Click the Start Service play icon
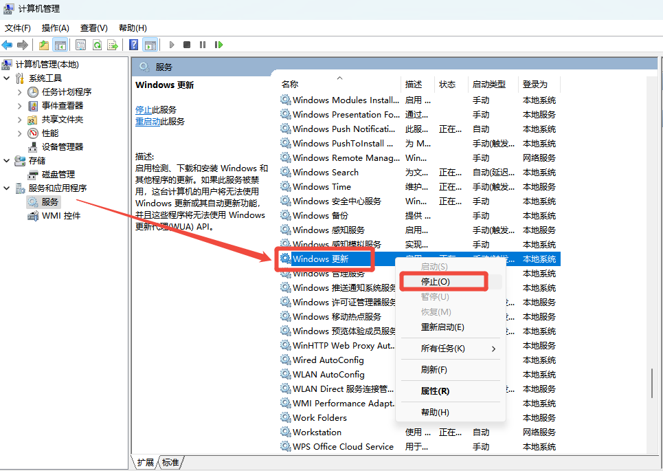This screenshot has height=471, width=663. [x=171, y=45]
